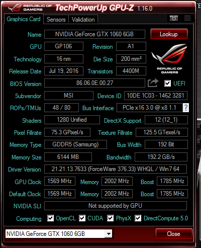Open the NVIDIA GeForce GTX 1060 6GB combo box
201x248 pixels.
(x=59, y=233)
